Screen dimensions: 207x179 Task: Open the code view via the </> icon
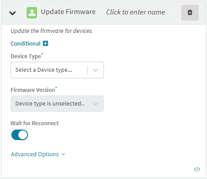point(197,169)
